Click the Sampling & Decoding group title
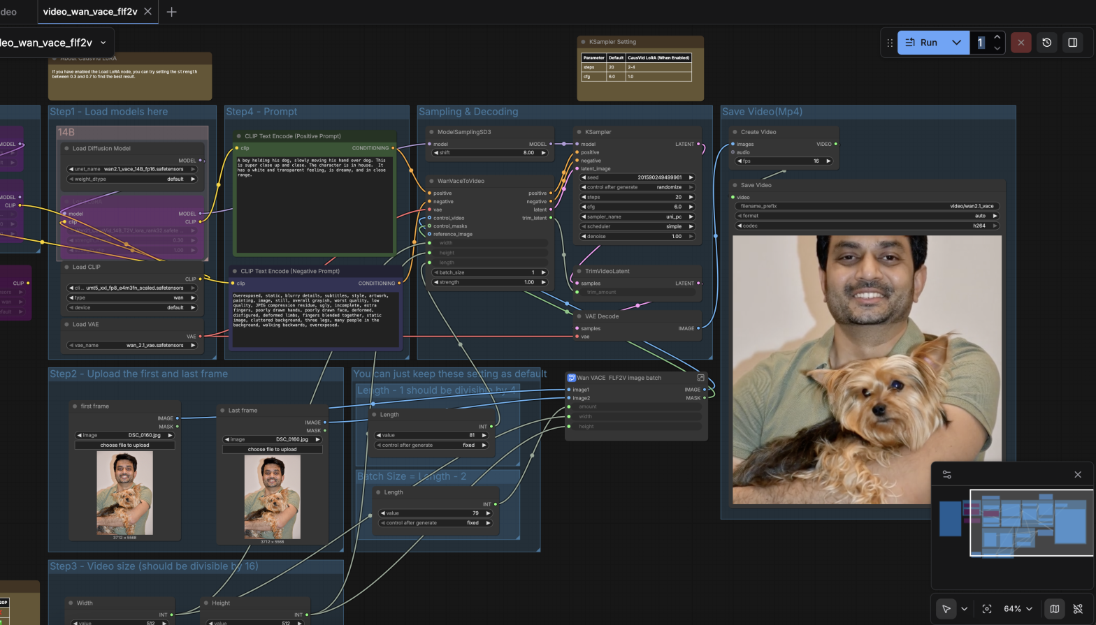Viewport: 1096px width, 625px height. [x=468, y=112]
